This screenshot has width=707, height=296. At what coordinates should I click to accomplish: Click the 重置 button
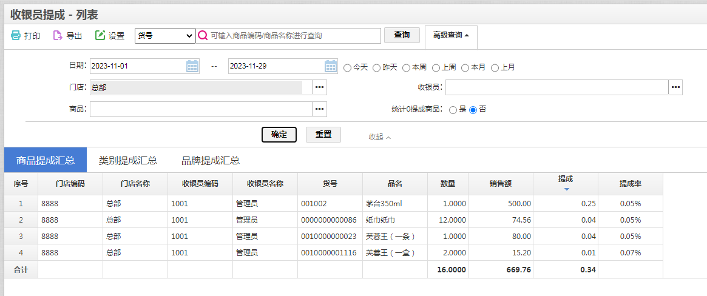click(x=323, y=134)
